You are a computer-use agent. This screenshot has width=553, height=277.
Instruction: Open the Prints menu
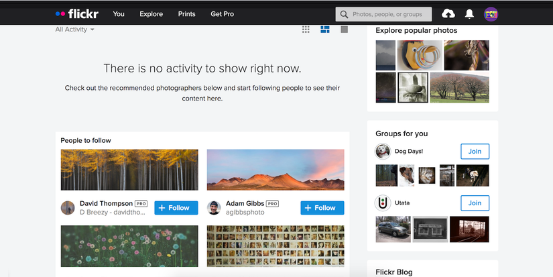(186, 14)
